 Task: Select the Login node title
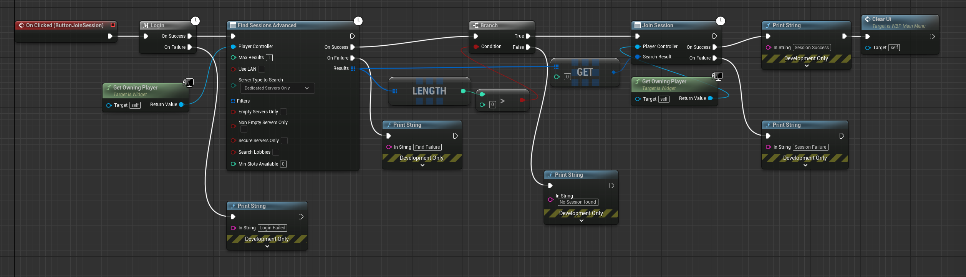pyautogui.click(x=157, y=25)
